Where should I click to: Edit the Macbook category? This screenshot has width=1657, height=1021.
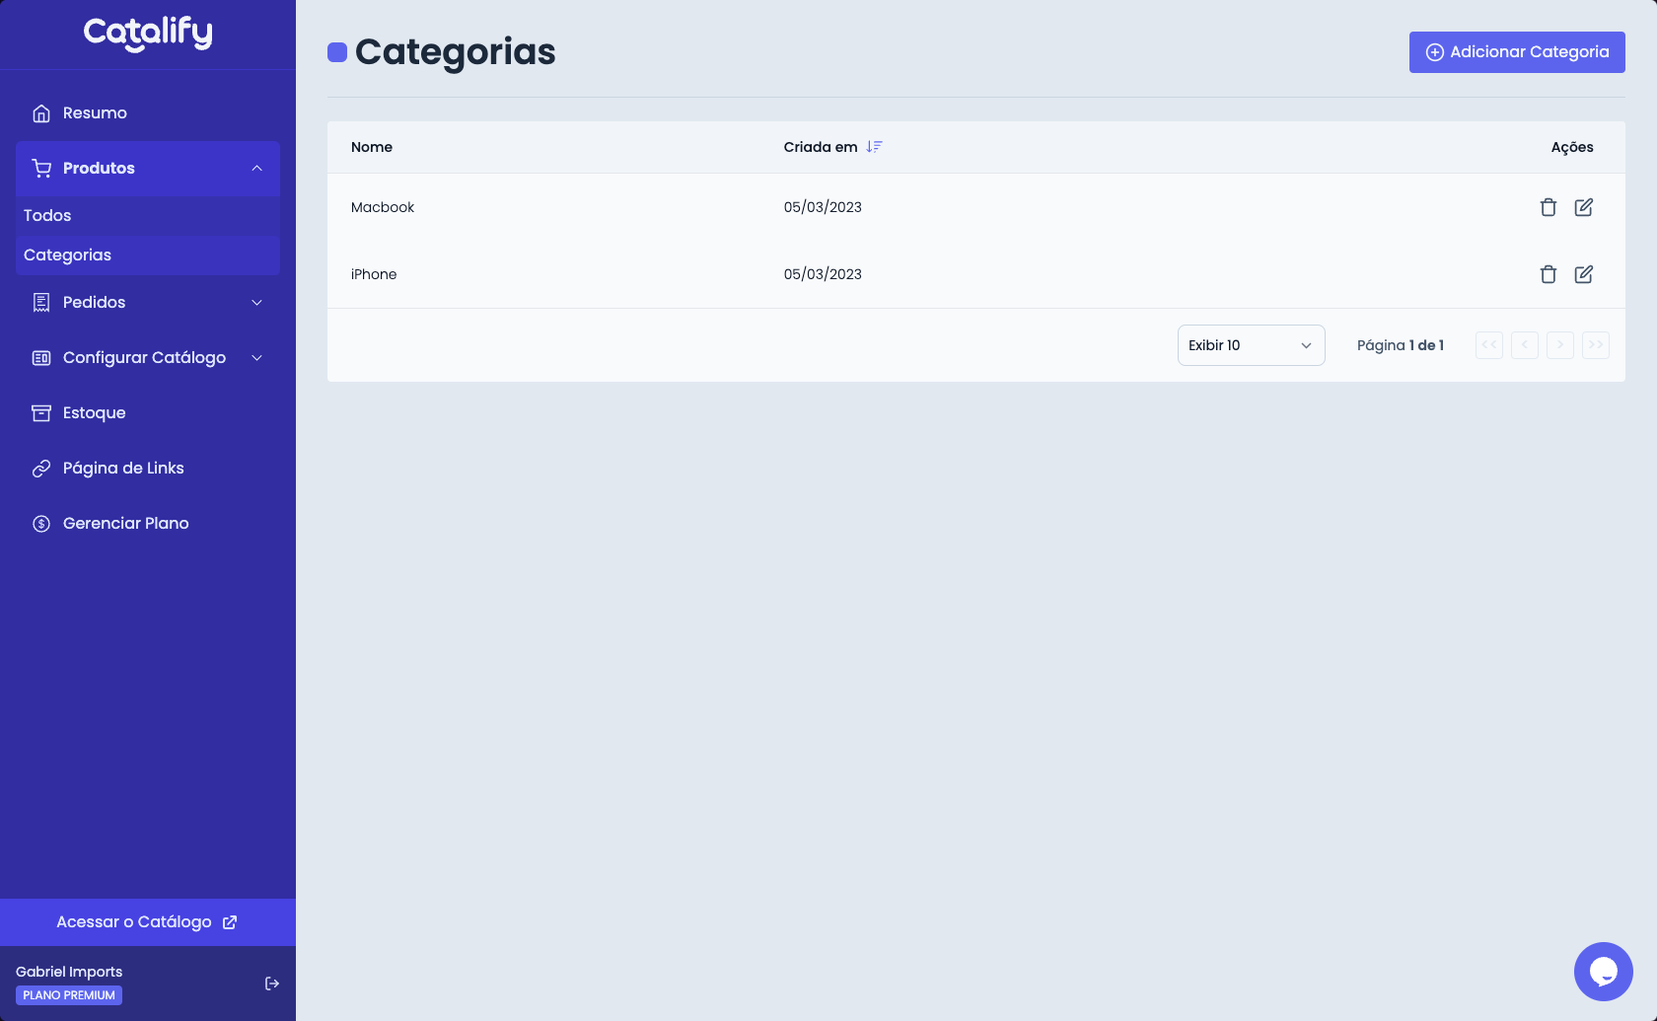tap(1584, 207)
